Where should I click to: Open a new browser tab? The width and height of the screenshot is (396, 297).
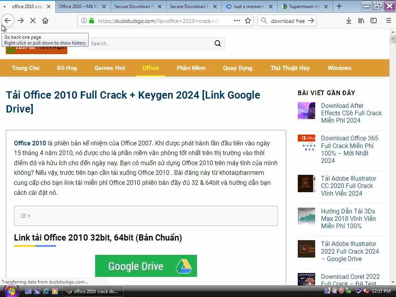[x=339, y=7]
